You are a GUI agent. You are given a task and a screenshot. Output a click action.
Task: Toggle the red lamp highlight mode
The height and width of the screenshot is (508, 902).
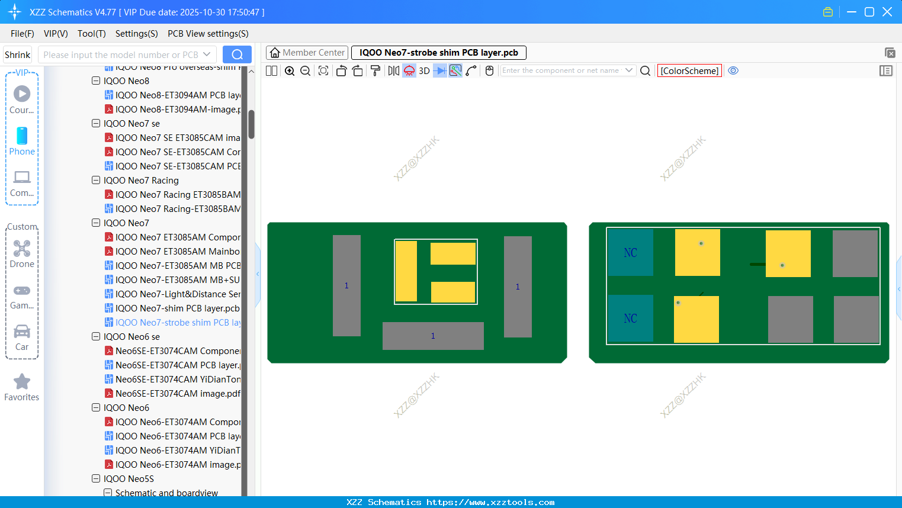click(409, 70)
